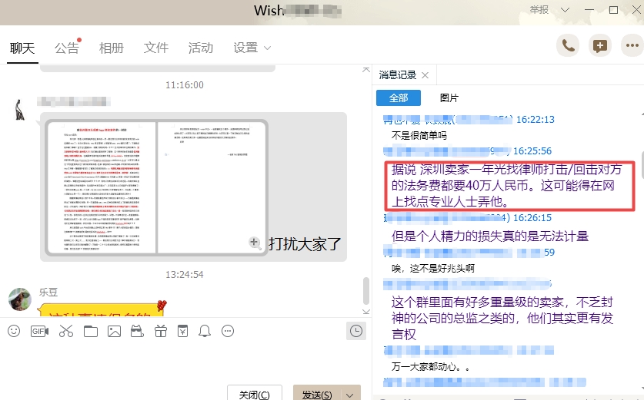Expand the 设置 dropdown menu
The image size is (644, 400).
(x=252, y=48)
